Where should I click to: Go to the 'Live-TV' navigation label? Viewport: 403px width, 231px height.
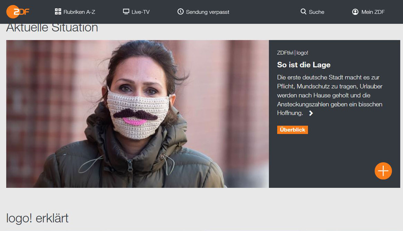pyautogui.click(x=140, y=12)
